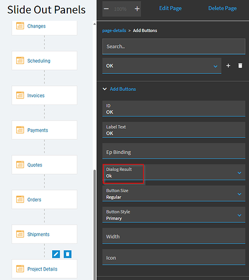Select the Invoices panel icon
The width and height of the screenshot is (249, 280).
20,95
